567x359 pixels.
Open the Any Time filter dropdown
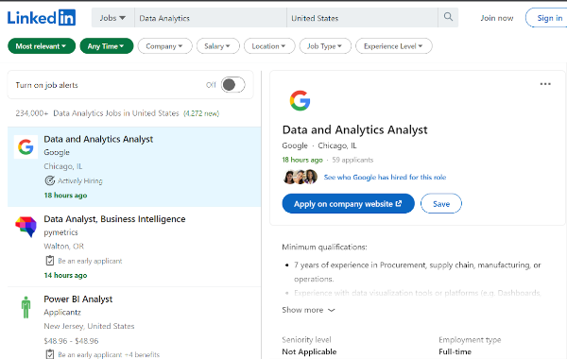106,46
